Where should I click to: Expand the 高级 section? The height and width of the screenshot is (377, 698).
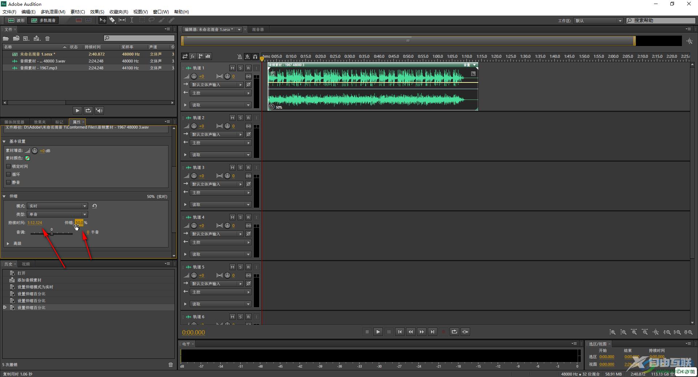(x=8, y=244)
